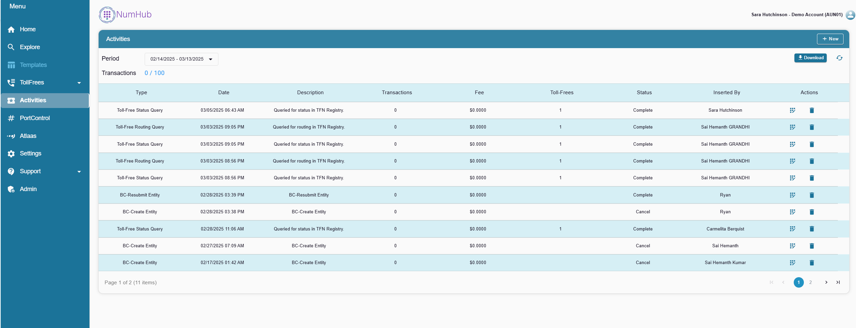Go to the next page arrow
This screenshot has height=328, width=856.
tap(826, 282)
